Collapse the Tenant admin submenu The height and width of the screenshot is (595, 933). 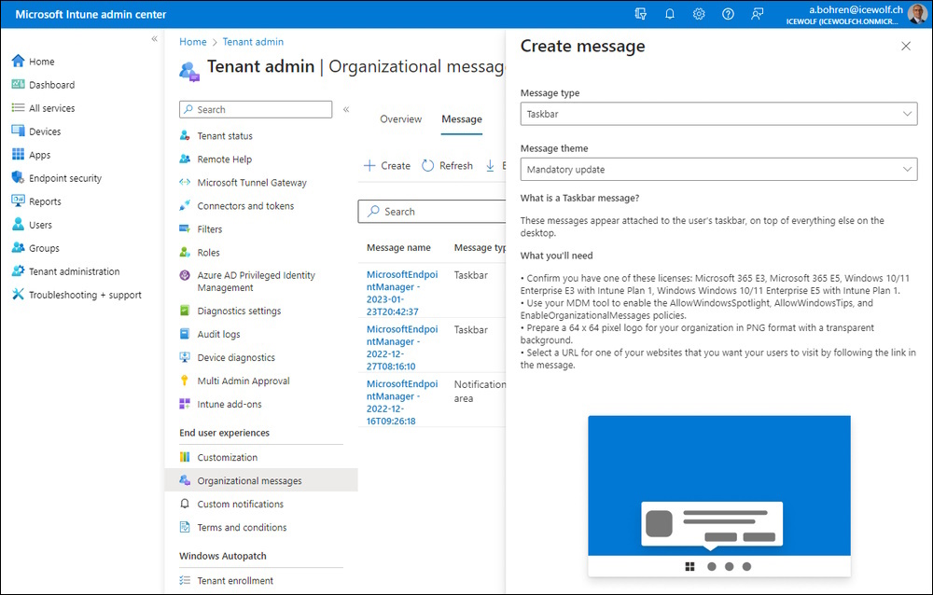[x=346, y=109]
